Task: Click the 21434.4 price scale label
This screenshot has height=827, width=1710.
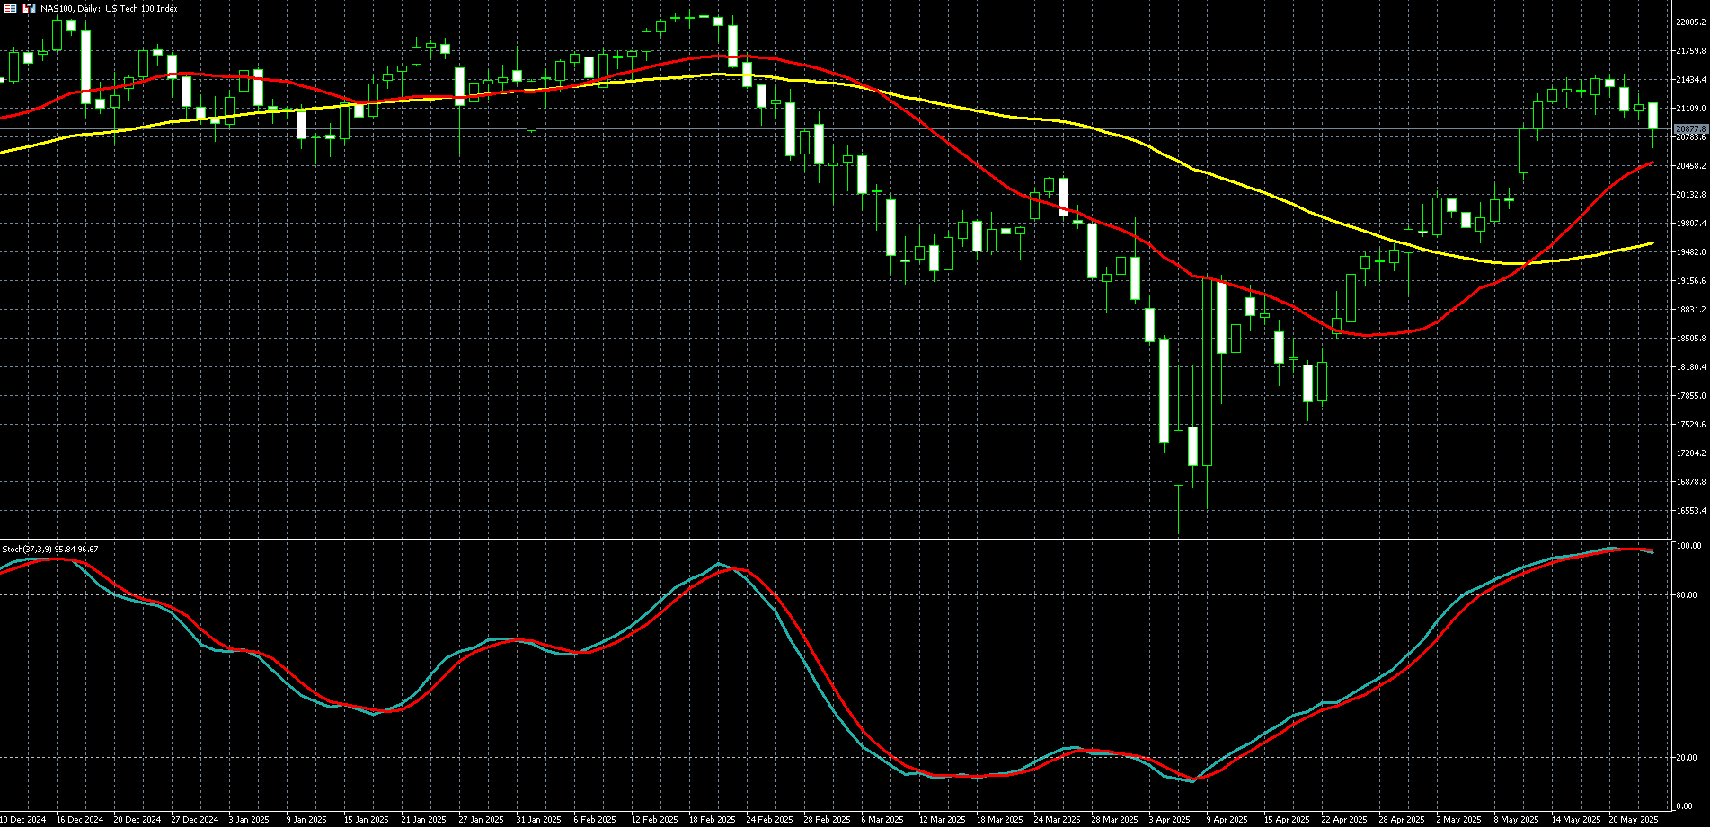Action: [1690, 80]
